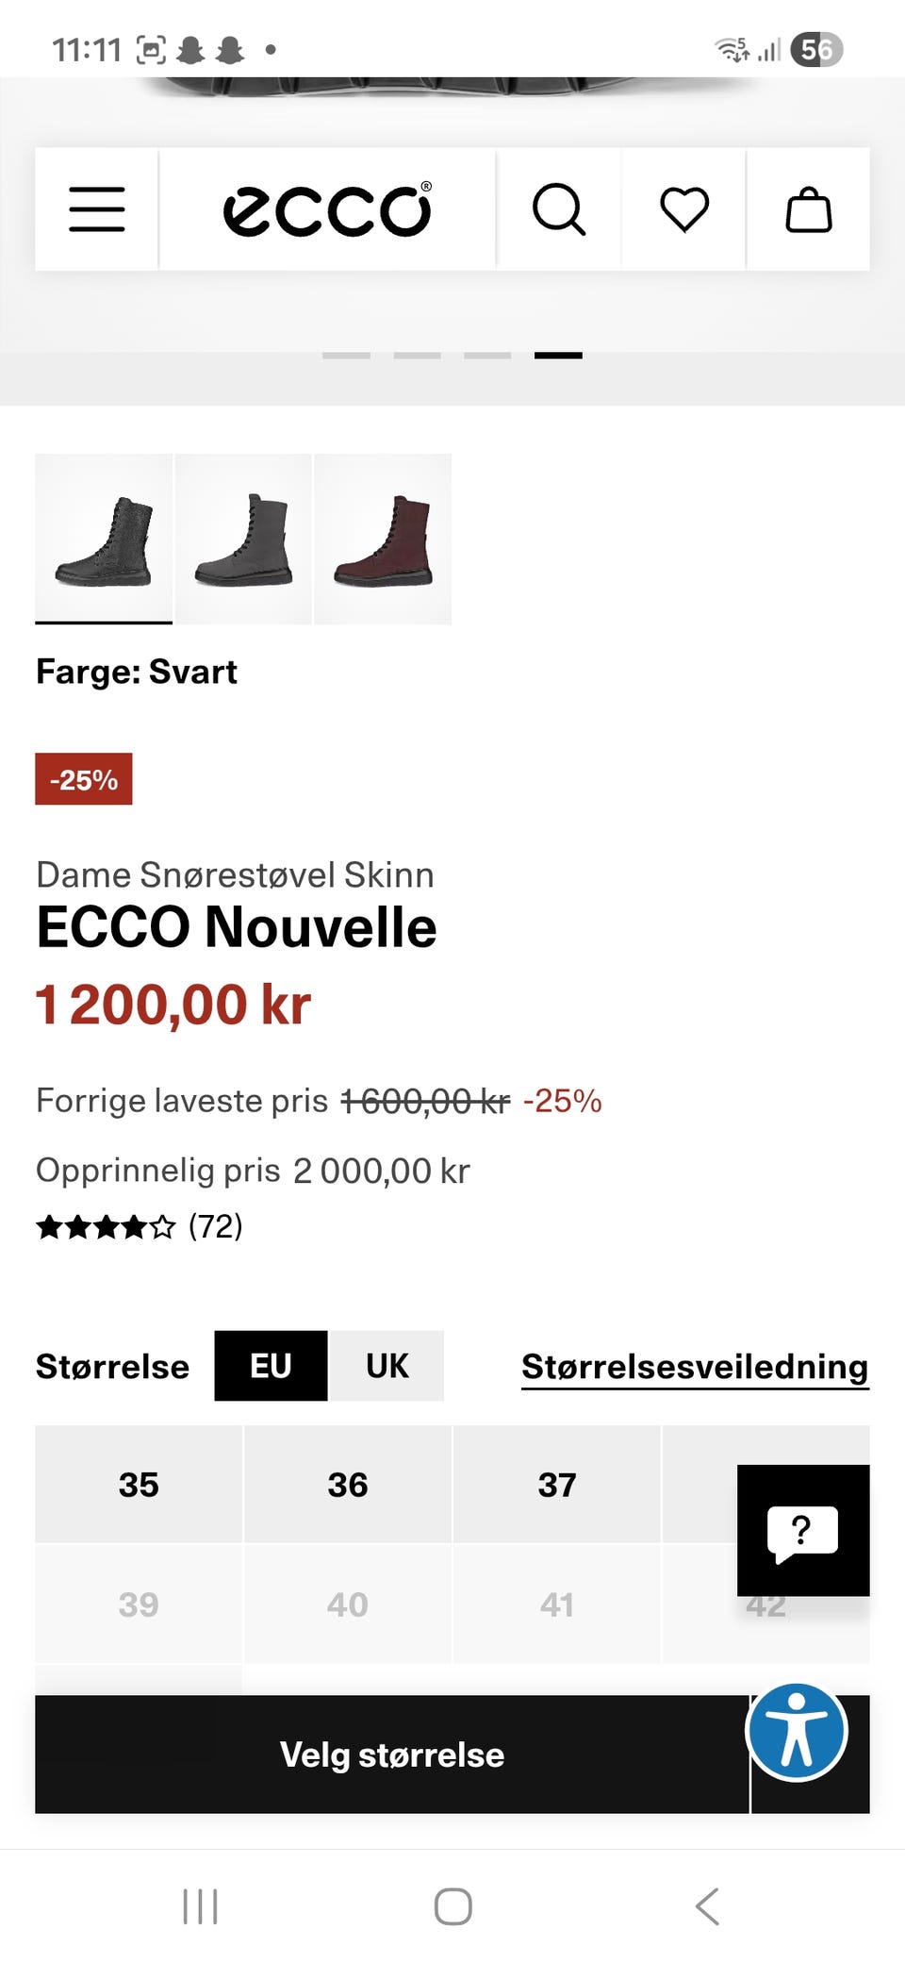This screenshot has width=905, height=1962.
Task: Choose the grey boot color
Action: tap(243, 540)
